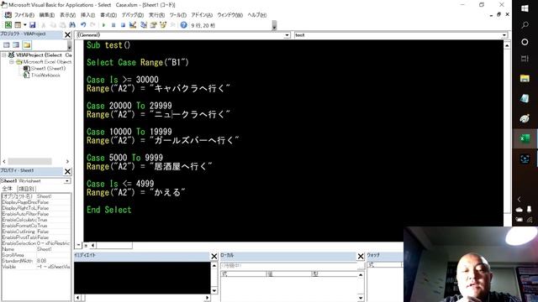Image resolution: width=538 pixels, height=302 pixels.
Task: Click the Visible property row
Action: [x=36, y=267]
